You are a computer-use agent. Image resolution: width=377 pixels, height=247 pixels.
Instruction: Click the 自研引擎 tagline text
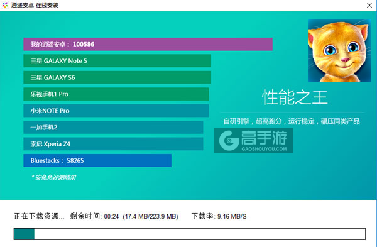pos(292,121)
